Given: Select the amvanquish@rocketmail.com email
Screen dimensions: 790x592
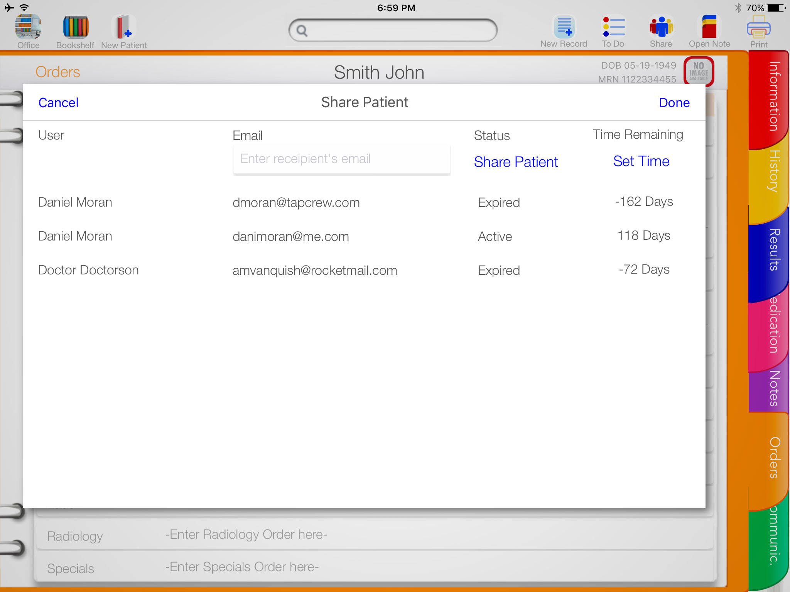Looking at the screenshot, I should 315,271.
